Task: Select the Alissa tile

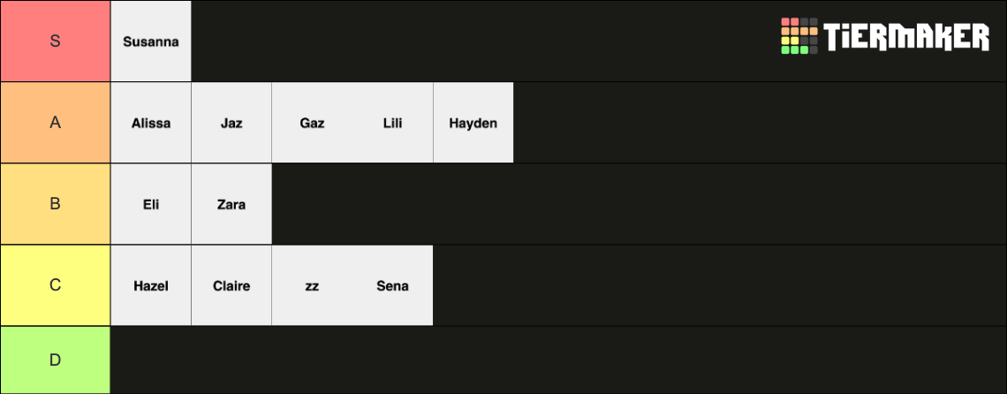Action: tap(151, 123)
